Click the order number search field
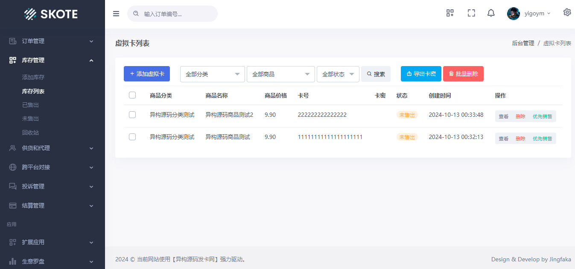Viewport: 575px width, 269px height. pyautogui.click(x=177, y=14)
